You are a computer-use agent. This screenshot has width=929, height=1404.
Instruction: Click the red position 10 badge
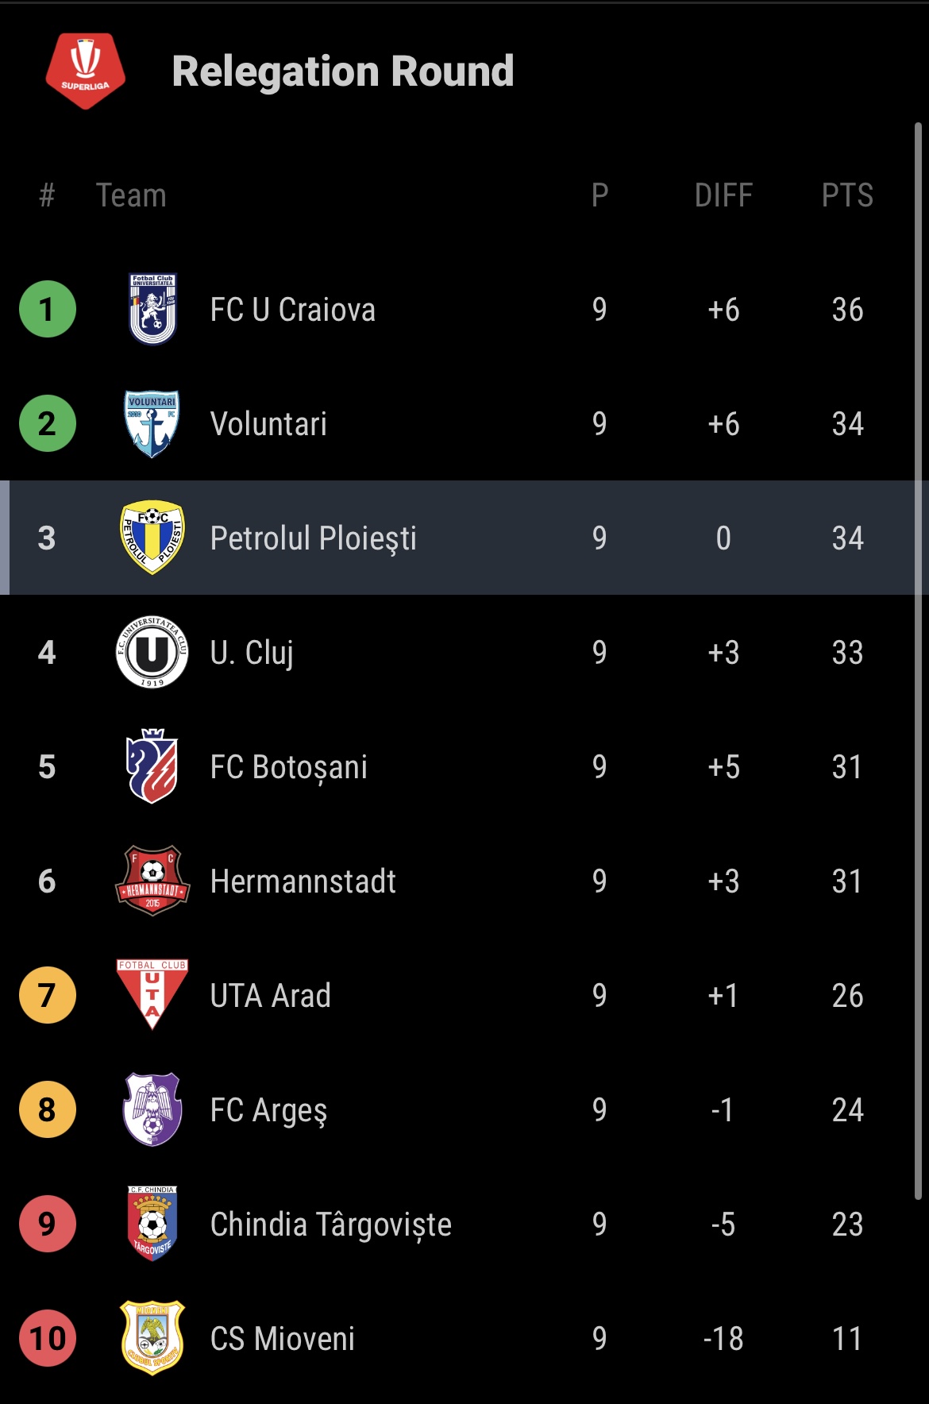point(48,1338)
